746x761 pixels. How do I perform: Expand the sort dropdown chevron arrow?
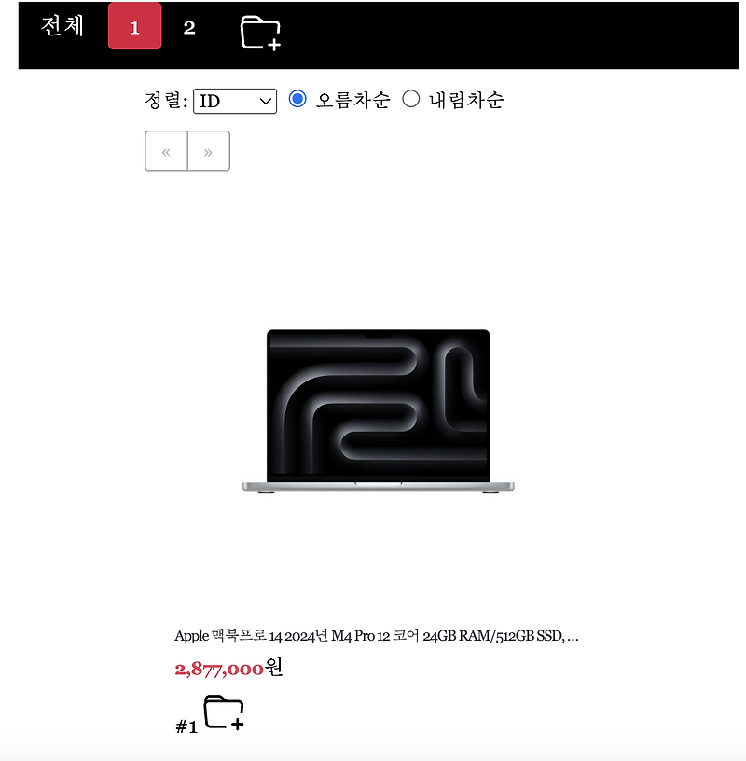coord(265,102)
